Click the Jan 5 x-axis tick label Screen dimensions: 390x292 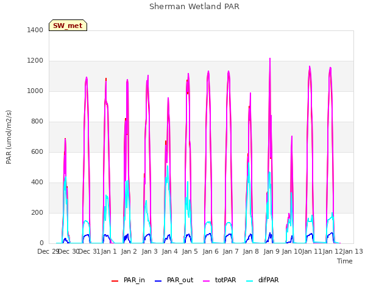click(190, 251)
